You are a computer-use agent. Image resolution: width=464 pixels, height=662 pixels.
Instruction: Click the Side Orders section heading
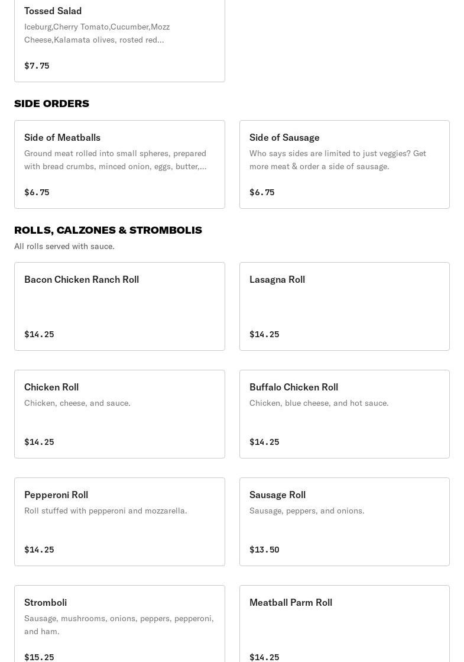click(51, 104)
